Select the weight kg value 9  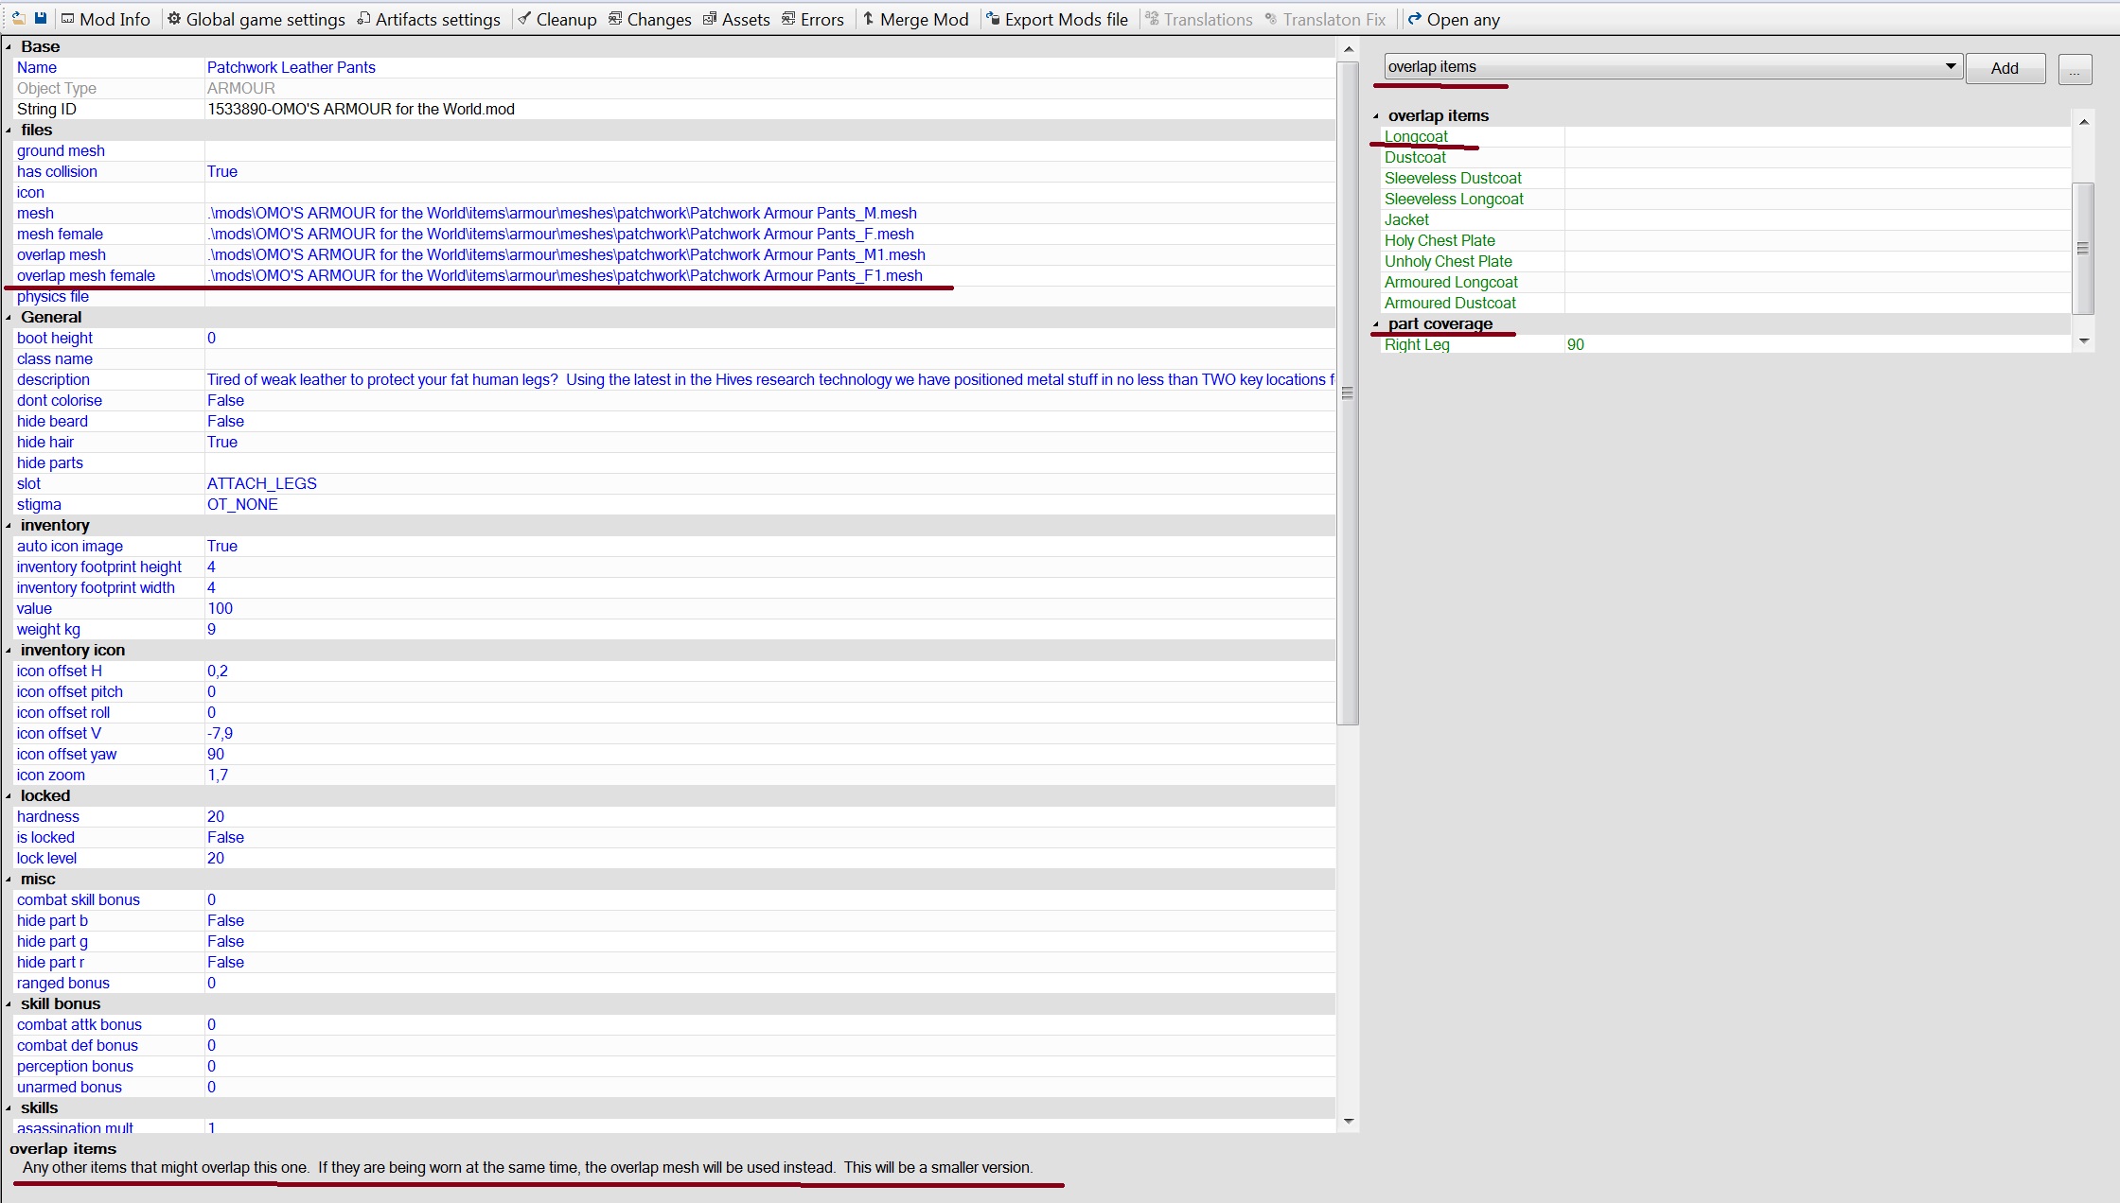[212, 629]
